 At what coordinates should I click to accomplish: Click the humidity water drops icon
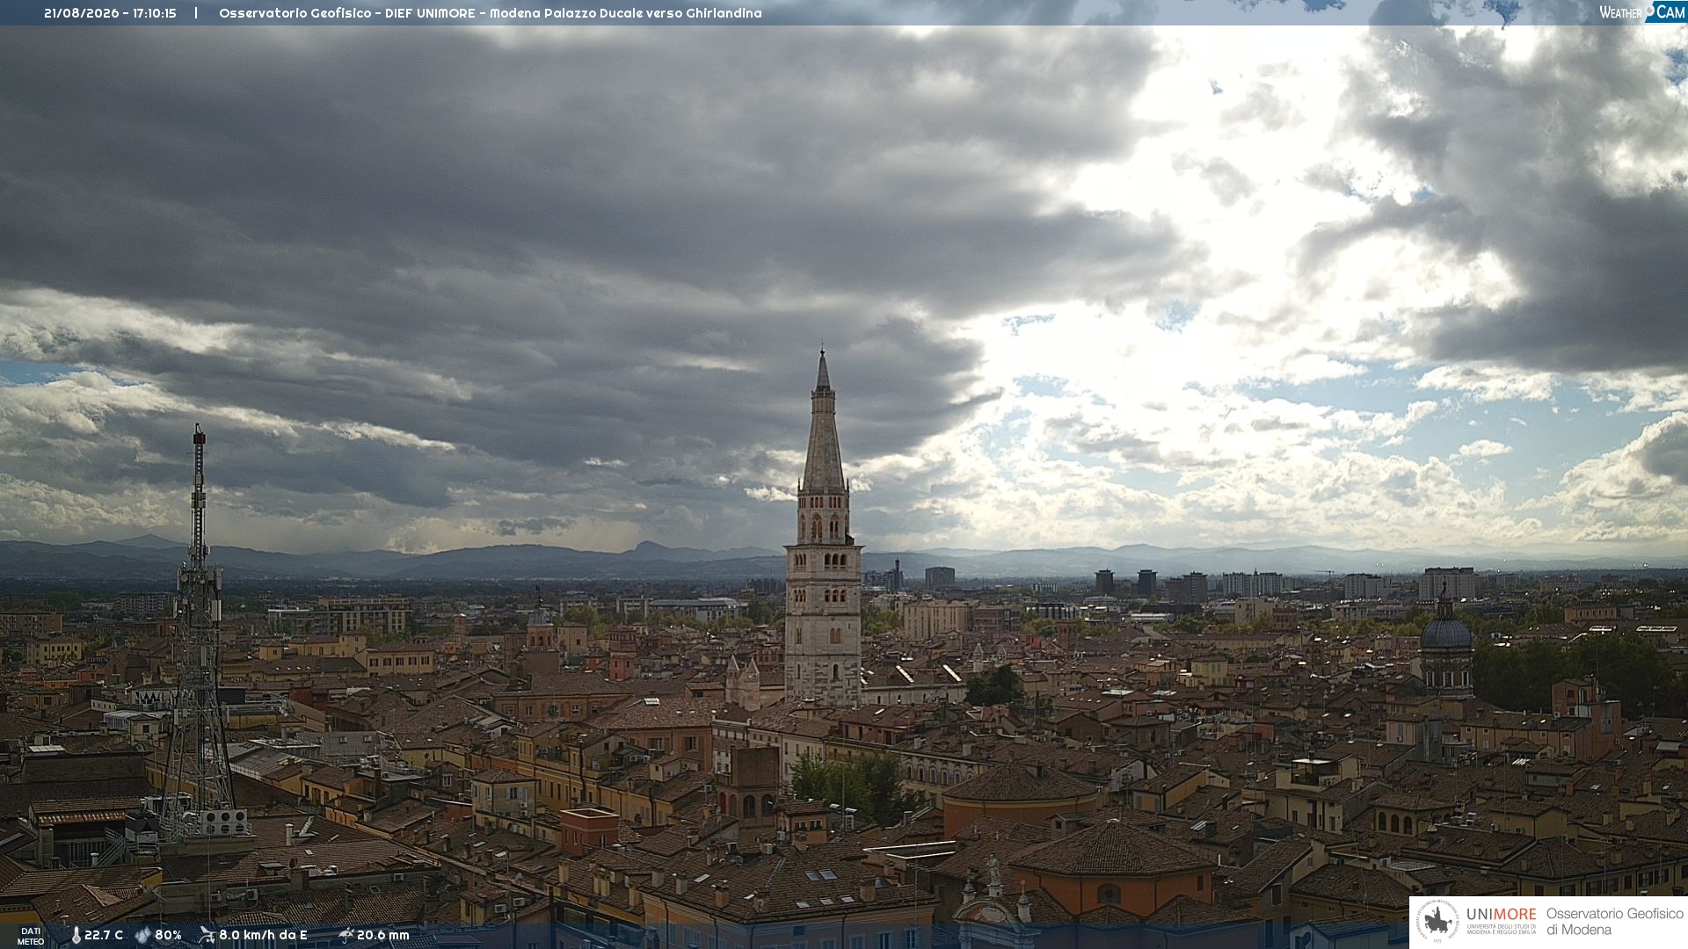tap(142, 935)
